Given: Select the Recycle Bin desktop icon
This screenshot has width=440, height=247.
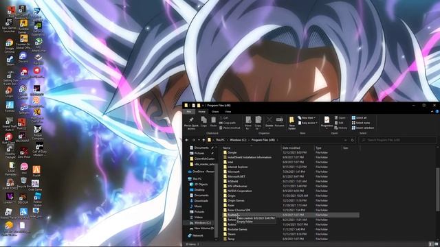Looking at the screenshot, I should 23,183.
